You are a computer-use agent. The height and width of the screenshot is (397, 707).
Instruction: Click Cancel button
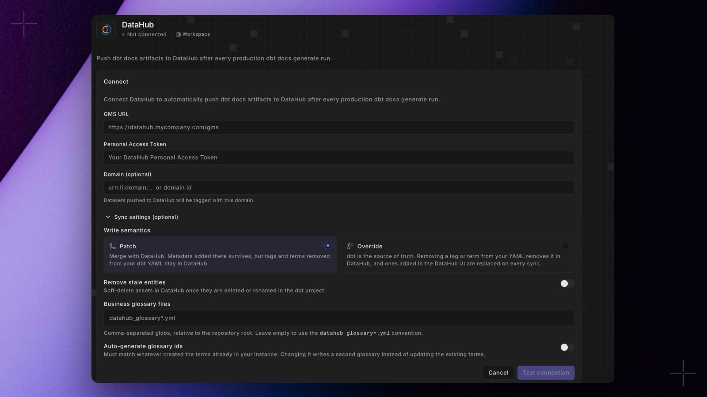pyautogui.click(x=498, y=373)
